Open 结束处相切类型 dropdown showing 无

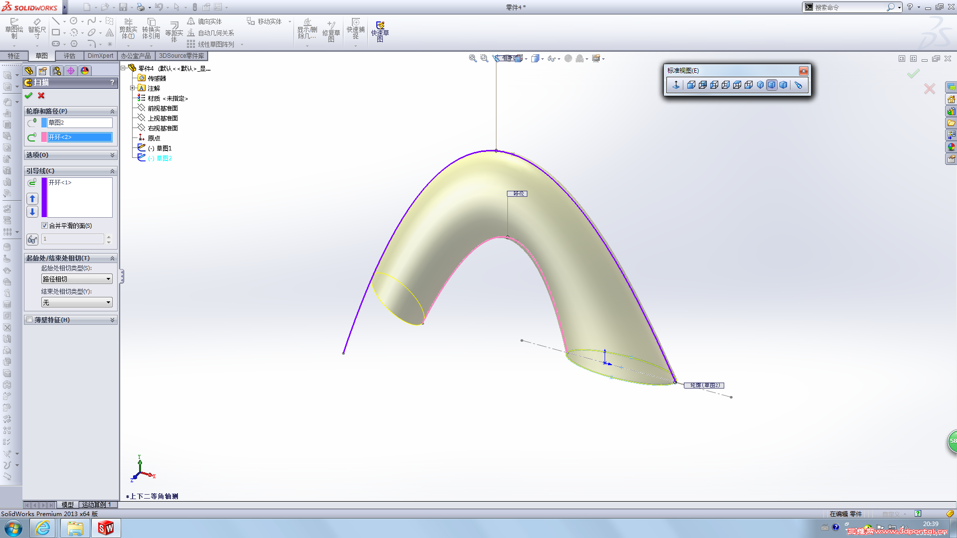(x=77, y=302)
